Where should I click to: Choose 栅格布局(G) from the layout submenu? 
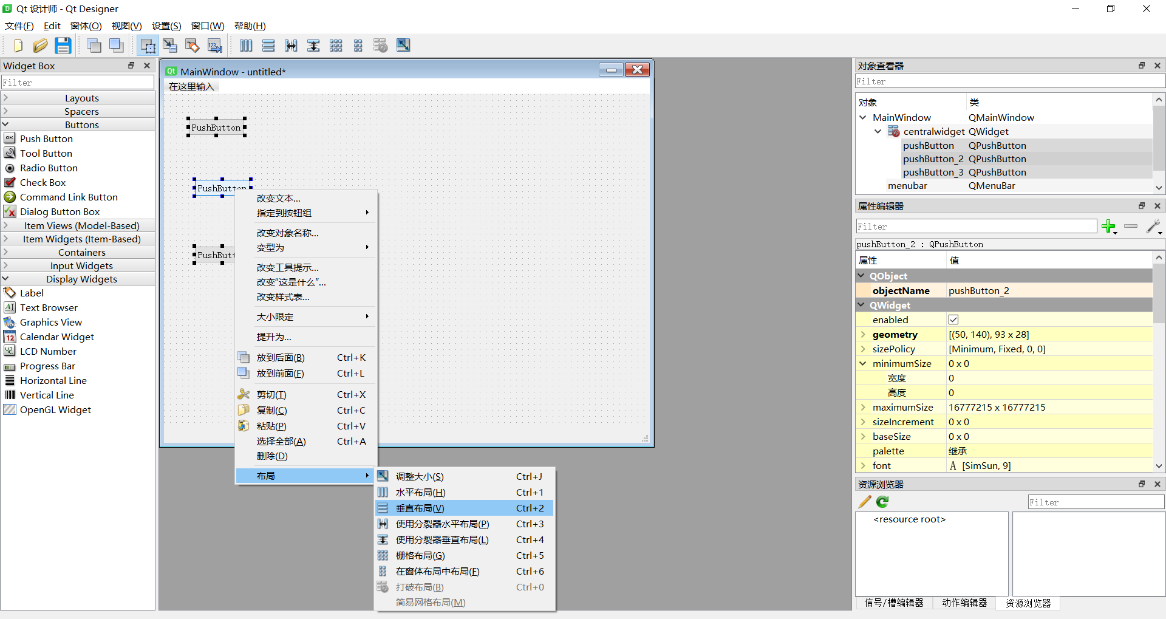[464, 555]
